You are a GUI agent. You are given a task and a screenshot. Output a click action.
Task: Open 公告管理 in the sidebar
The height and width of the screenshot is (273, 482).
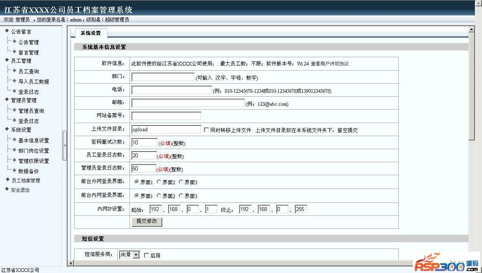click(x=28, y=42)
